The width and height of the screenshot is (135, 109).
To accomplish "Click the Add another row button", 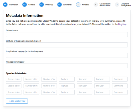I will [x=17, y=101].
